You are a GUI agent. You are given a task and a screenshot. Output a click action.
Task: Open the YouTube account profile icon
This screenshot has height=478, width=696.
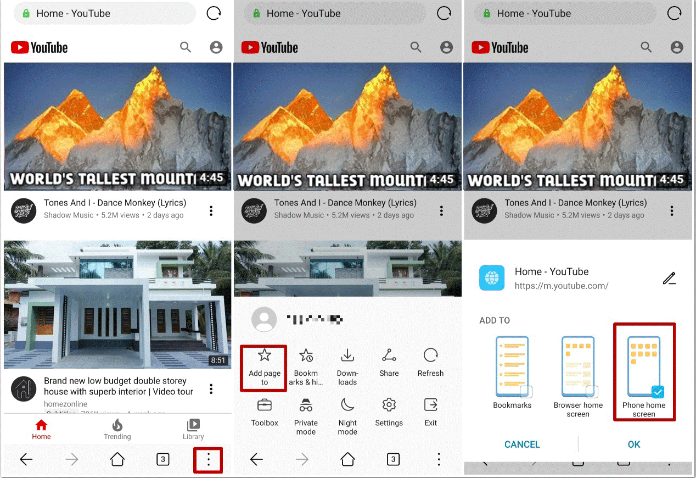tap(216, 47)
